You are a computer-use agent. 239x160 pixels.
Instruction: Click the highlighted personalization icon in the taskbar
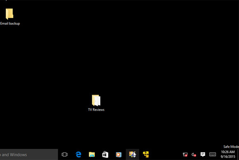(x=132, y=154)
